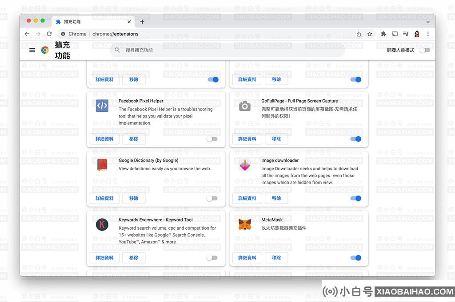This screenshot has width=455, height=302.
Task: Click the Keywords Everywhere K icon
Action: (102, 224)
